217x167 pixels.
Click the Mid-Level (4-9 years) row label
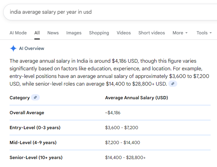tap(33, 143)
